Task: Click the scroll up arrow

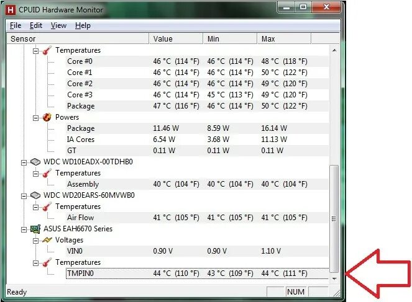Action: [334, 50]
